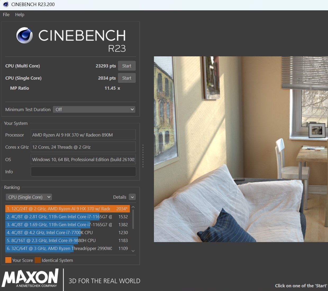This screenshot has width=328, height=291.
Task: Click the Cinebench sphere logo icon
Action: pos(25,35)
